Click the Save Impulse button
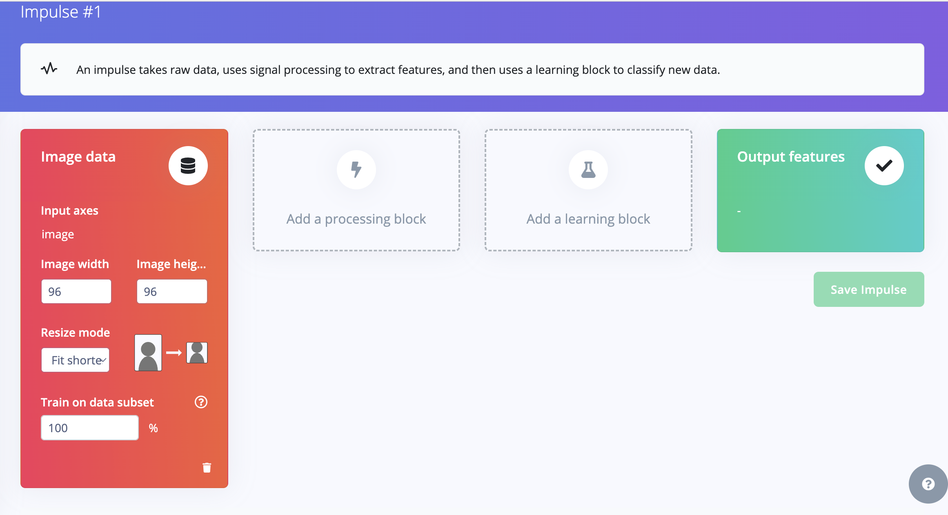Viewport: 948px width, 515px height. 869,289
